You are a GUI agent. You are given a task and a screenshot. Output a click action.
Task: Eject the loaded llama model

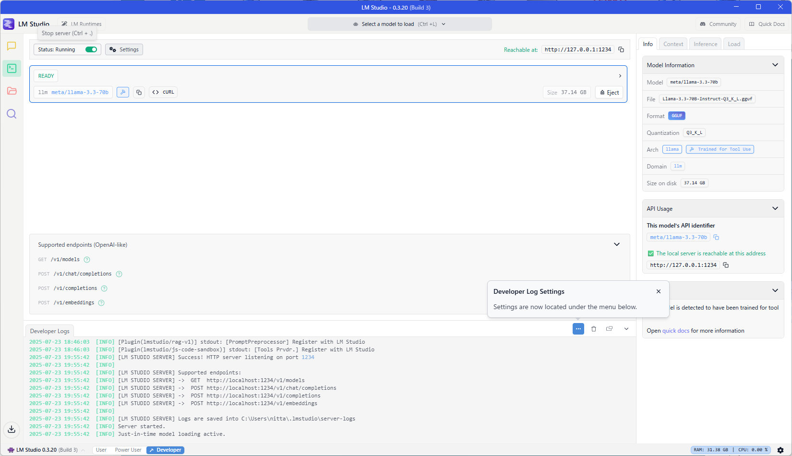point(609,92)
